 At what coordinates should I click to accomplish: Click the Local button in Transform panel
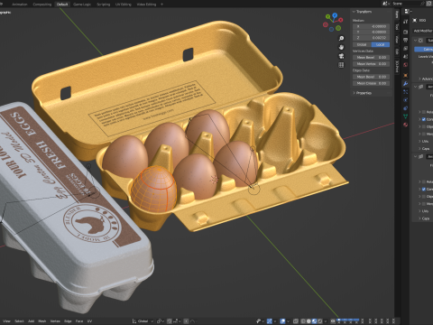[x=381, y=44]
